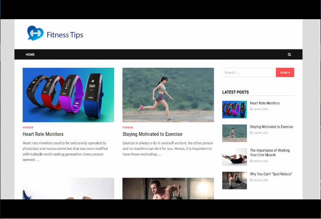Open the running woman featured image
This screenshot has height=219, width=321.
168,95
